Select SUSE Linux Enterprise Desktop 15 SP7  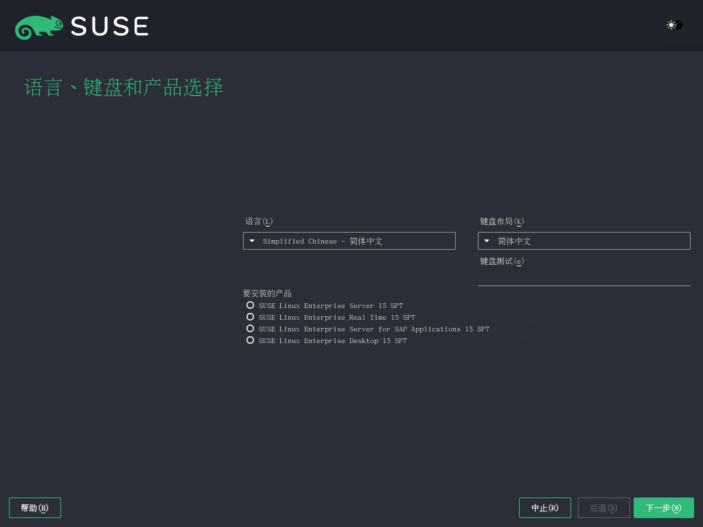click(x=327, y=340)
